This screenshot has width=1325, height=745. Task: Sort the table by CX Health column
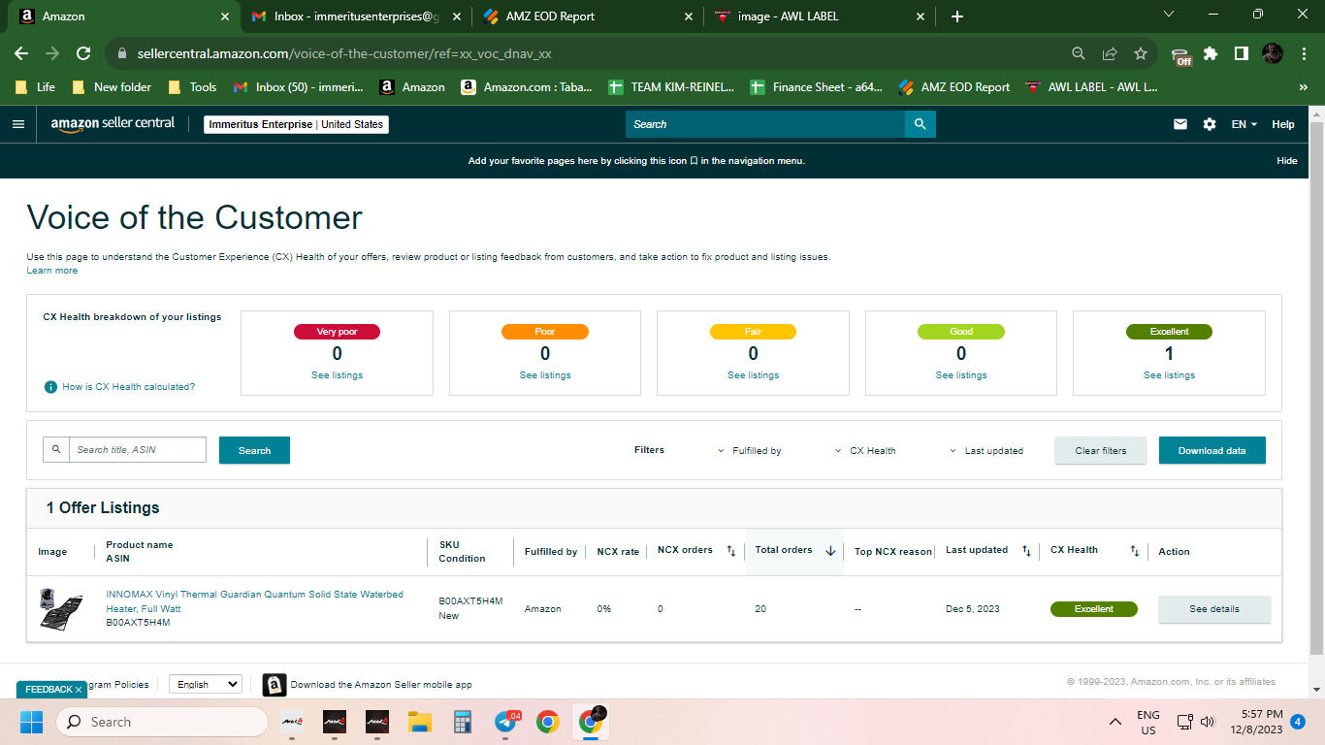tap(1135, 551)
